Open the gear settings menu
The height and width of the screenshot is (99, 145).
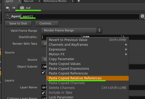pyautogui.click(x=143, y=16)
